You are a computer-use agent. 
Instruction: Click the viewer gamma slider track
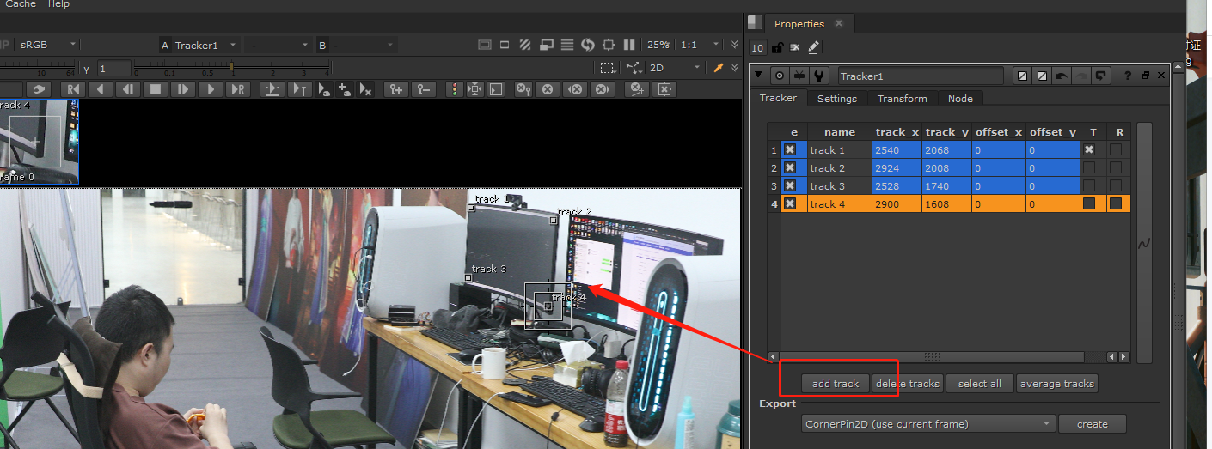pyautogui.click(x=232, y=67)
